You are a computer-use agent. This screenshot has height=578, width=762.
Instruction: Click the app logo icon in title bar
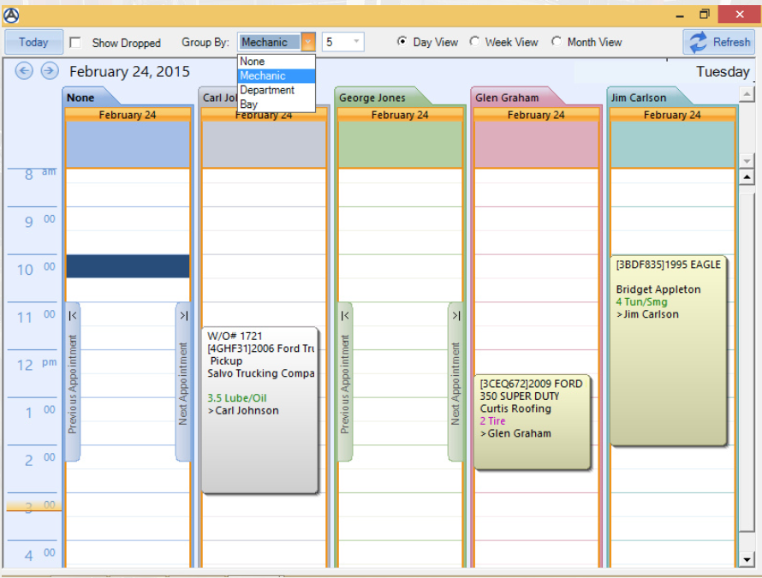pos(11,15)
